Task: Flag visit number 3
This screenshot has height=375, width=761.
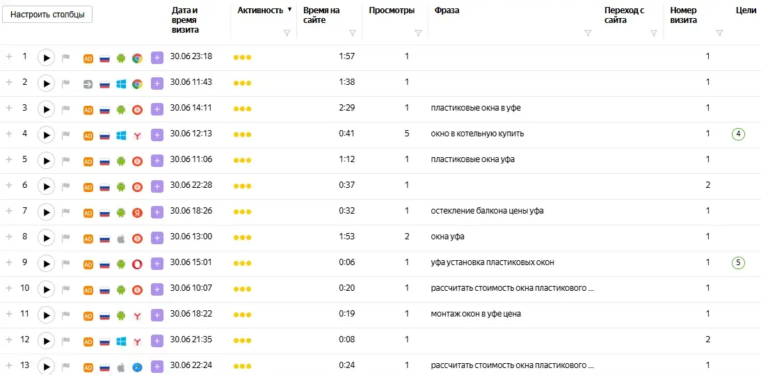Action: 66,109
